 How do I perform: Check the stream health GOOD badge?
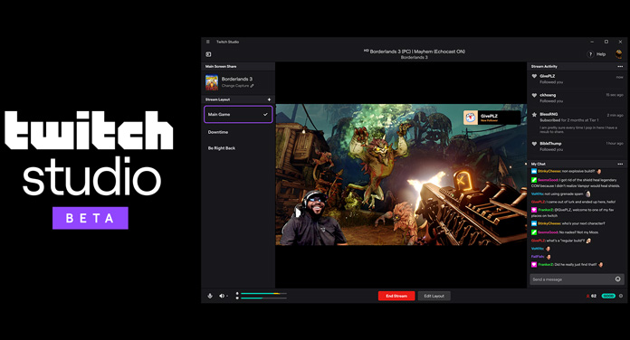tap(608, 296)
